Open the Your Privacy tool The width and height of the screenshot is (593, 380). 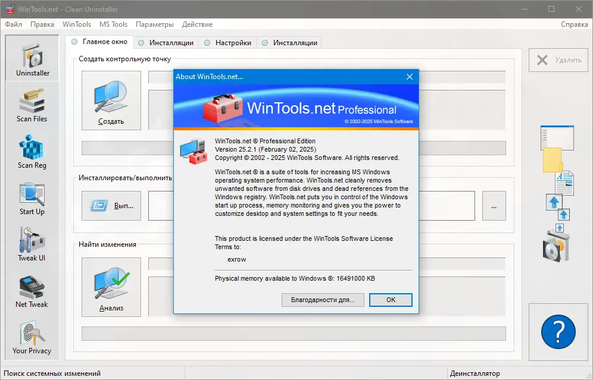(32, 338)
